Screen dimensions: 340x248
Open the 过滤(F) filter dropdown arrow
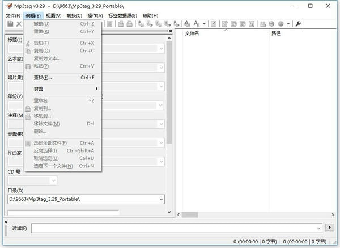pos(318,228)
